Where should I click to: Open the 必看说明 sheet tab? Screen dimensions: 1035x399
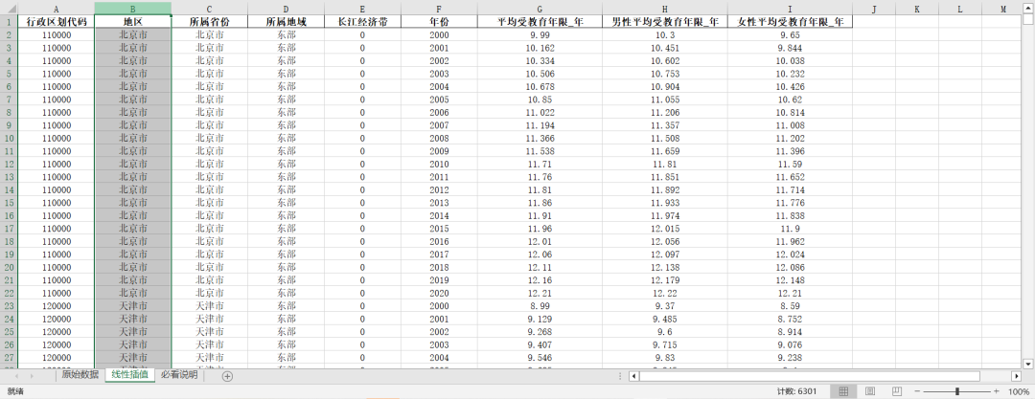click(x=178, y=375)
